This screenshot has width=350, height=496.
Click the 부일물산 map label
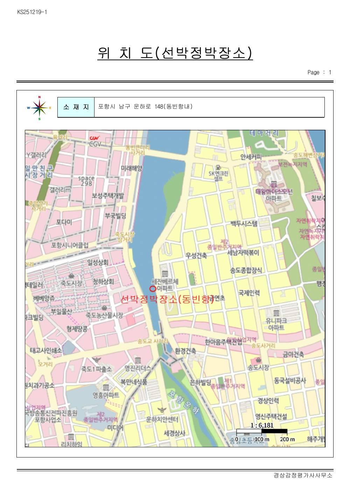62,311
